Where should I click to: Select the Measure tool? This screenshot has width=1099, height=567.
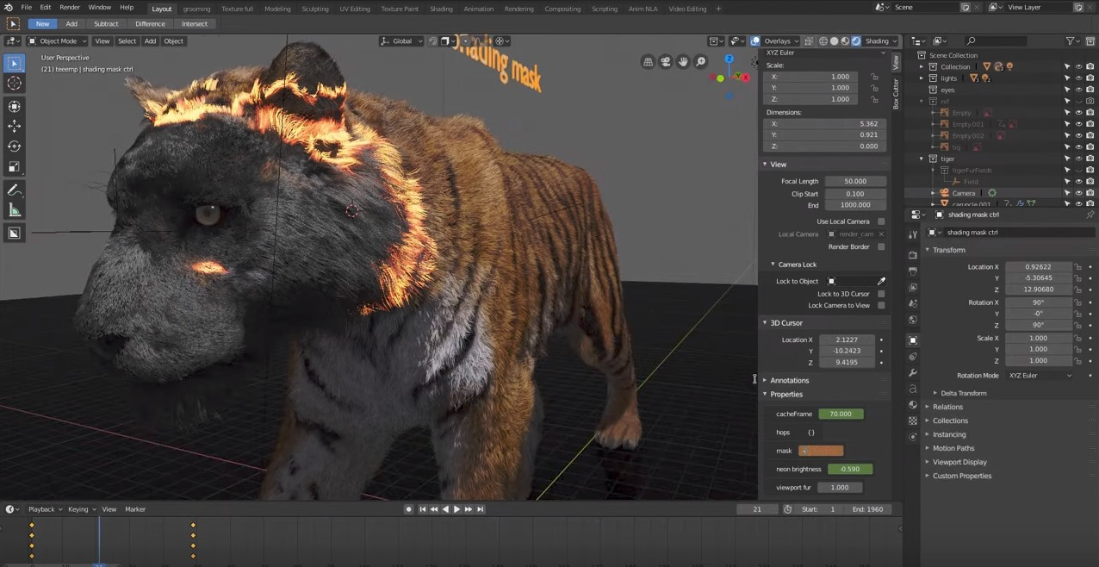pyautogui.click(x=15, y=210)
